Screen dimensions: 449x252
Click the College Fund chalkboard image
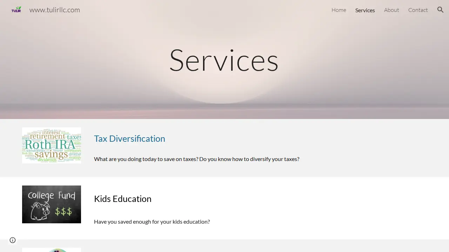pos(52,204)
